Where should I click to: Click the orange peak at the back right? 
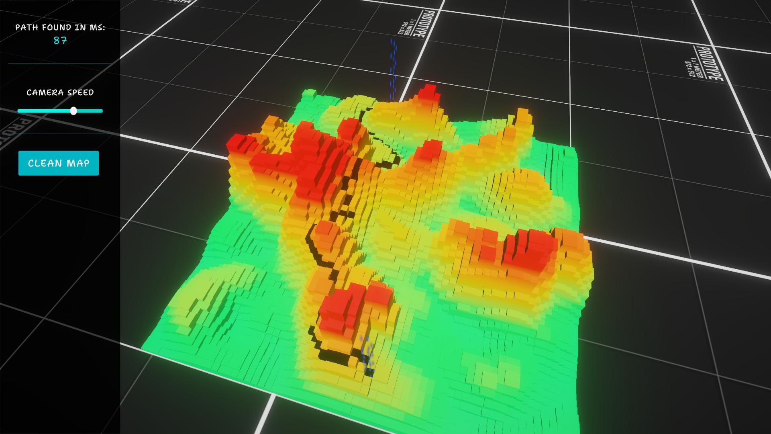click(522, 117)
